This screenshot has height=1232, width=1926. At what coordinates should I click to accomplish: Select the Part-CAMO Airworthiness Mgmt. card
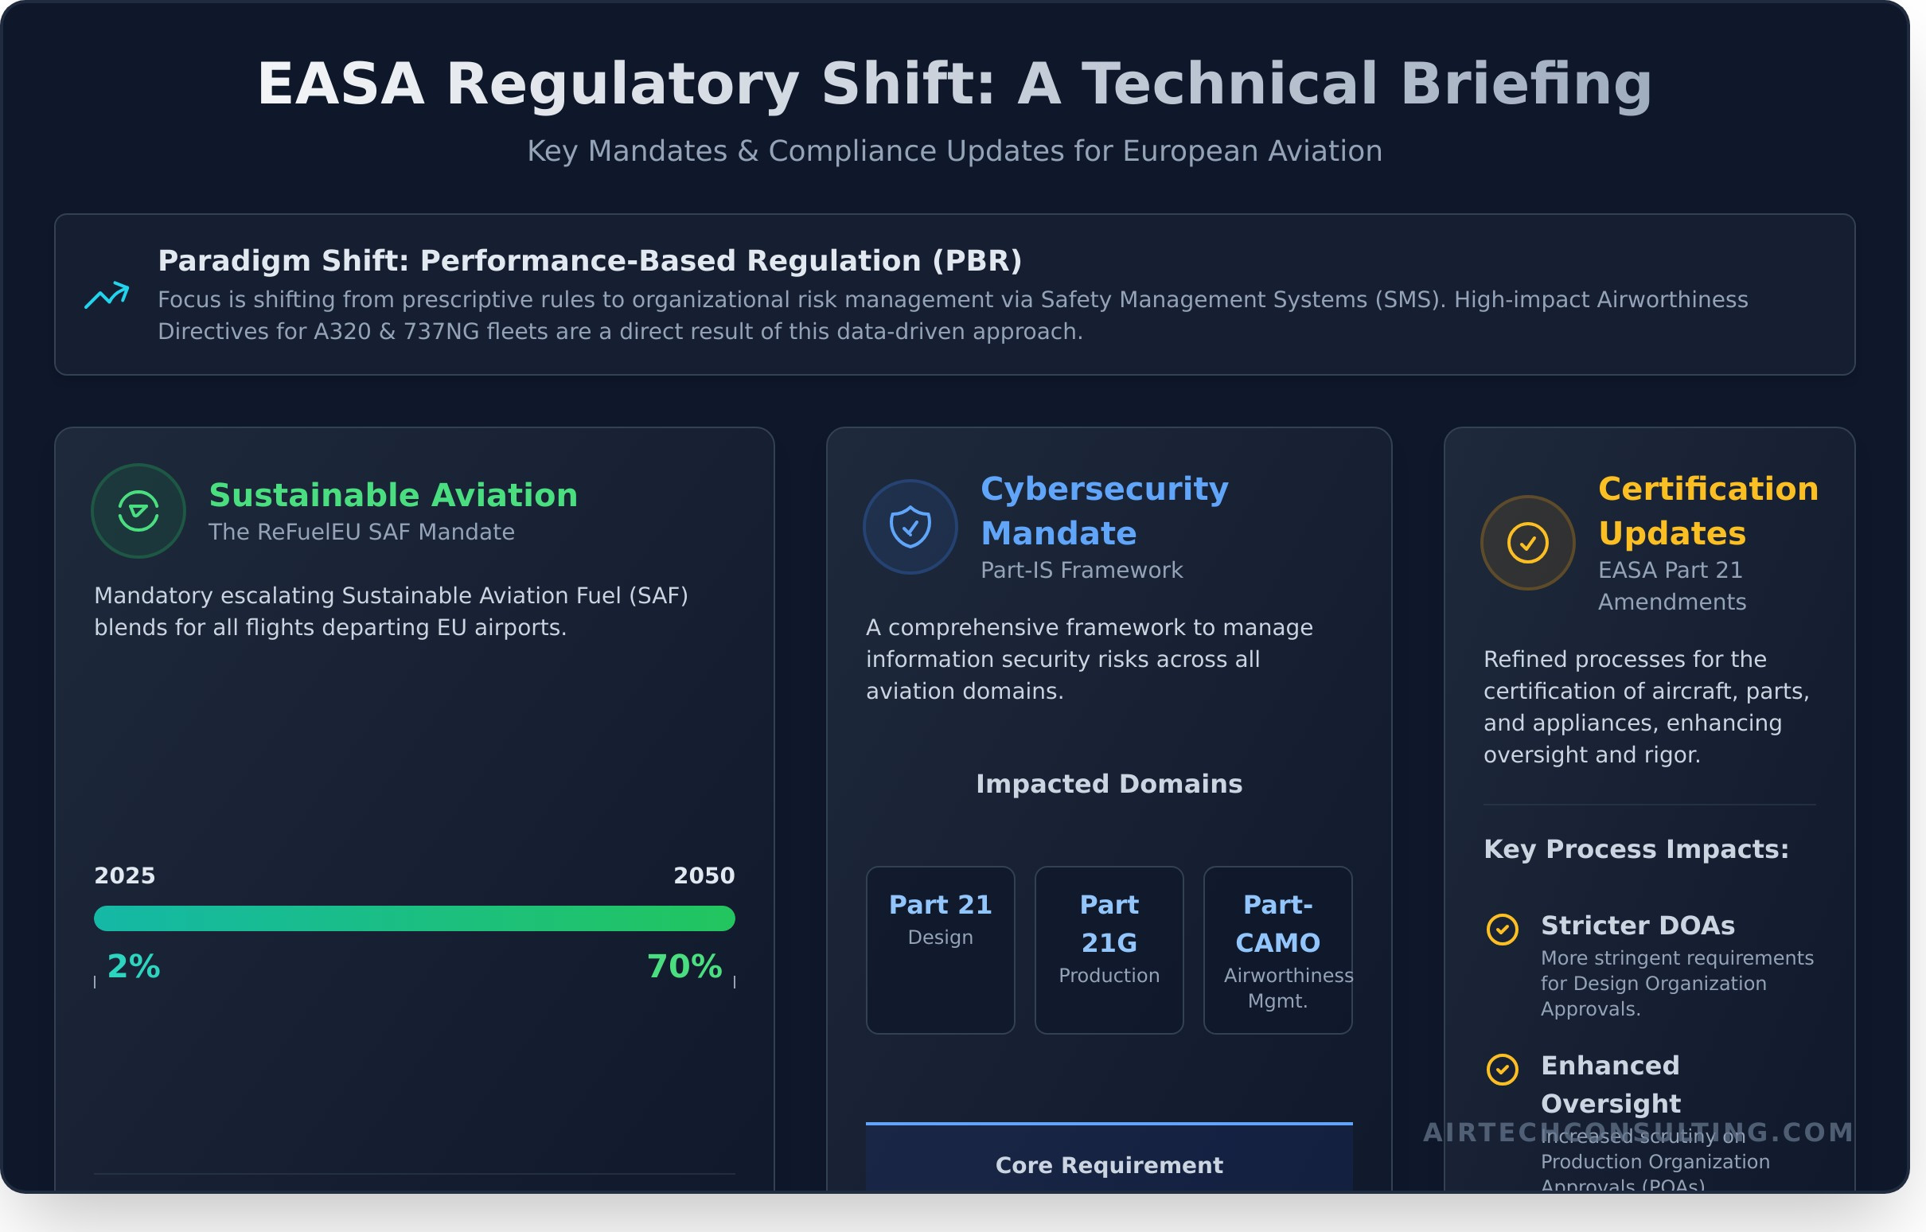point(1277,949)
